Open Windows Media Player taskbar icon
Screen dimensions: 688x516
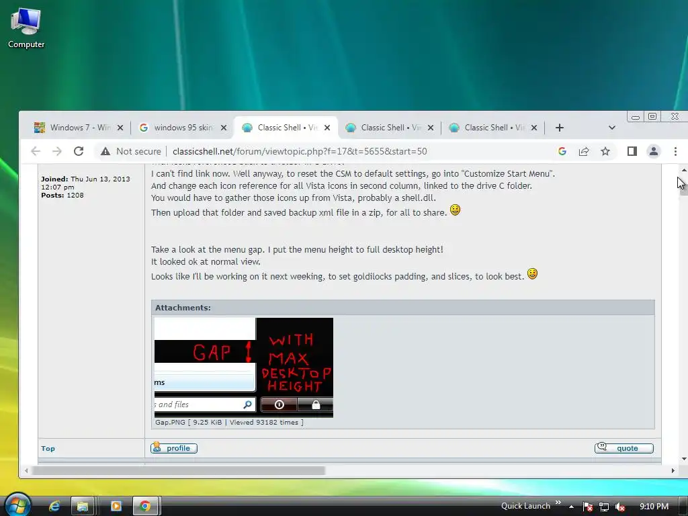(116, 506)
